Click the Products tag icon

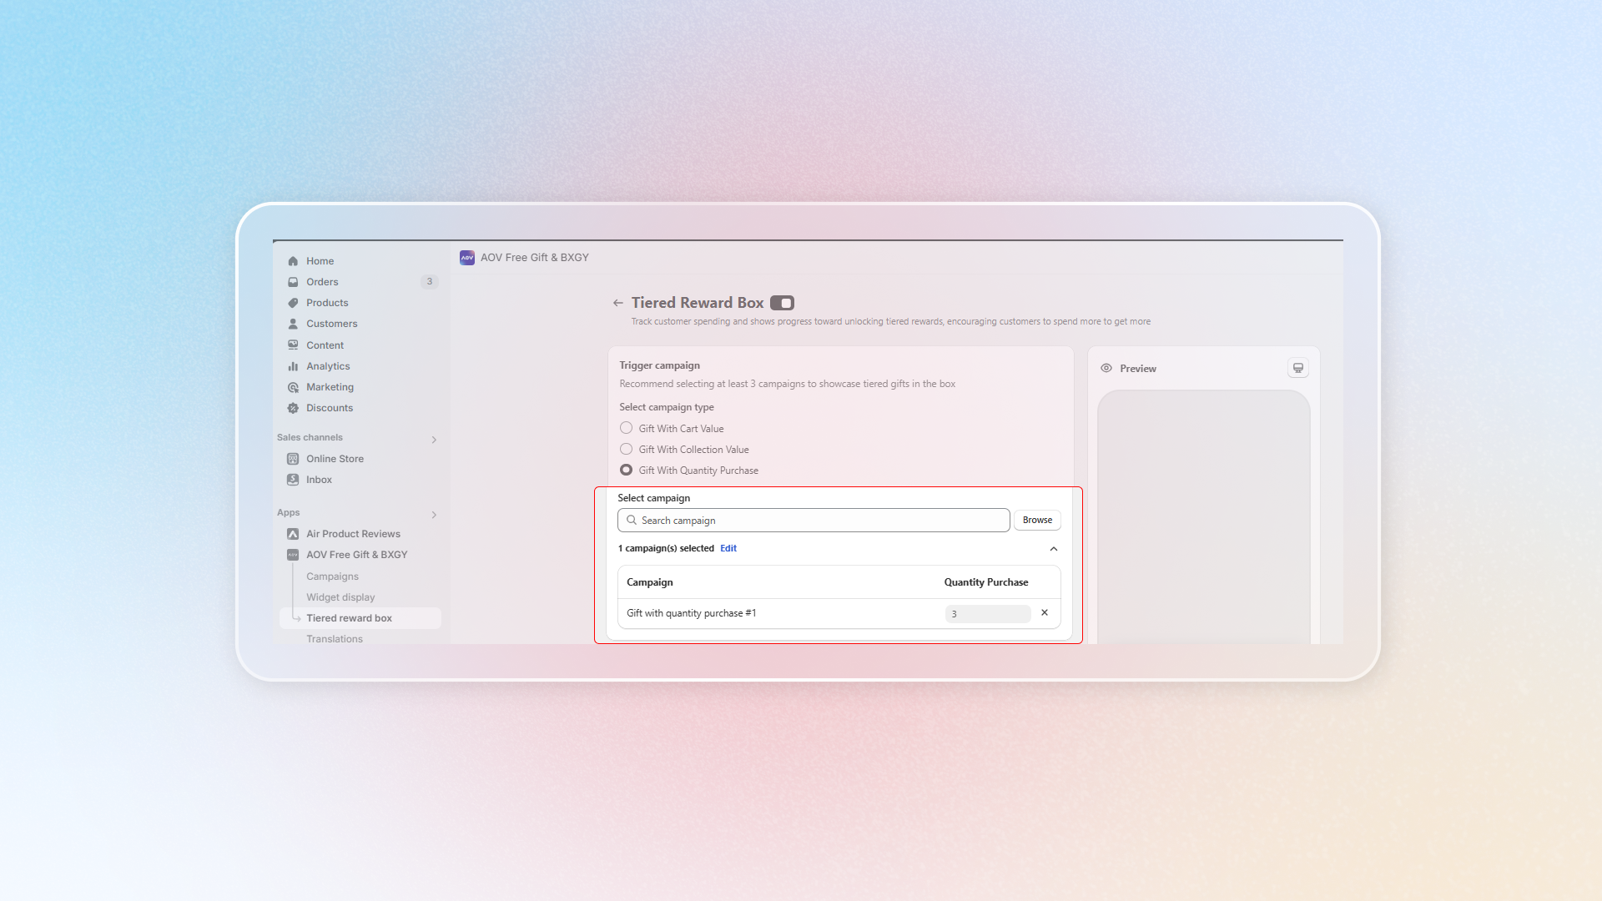point(293,303)
